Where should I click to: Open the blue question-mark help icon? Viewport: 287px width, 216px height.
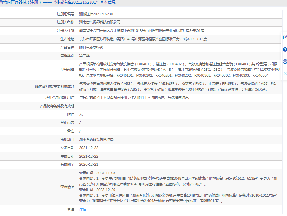pyautogui.click(x=285, y=49)
